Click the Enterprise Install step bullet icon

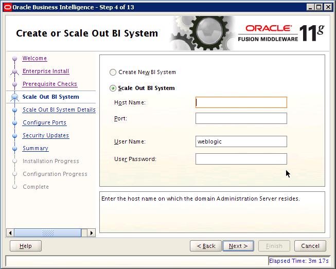[x=14, y=71]
